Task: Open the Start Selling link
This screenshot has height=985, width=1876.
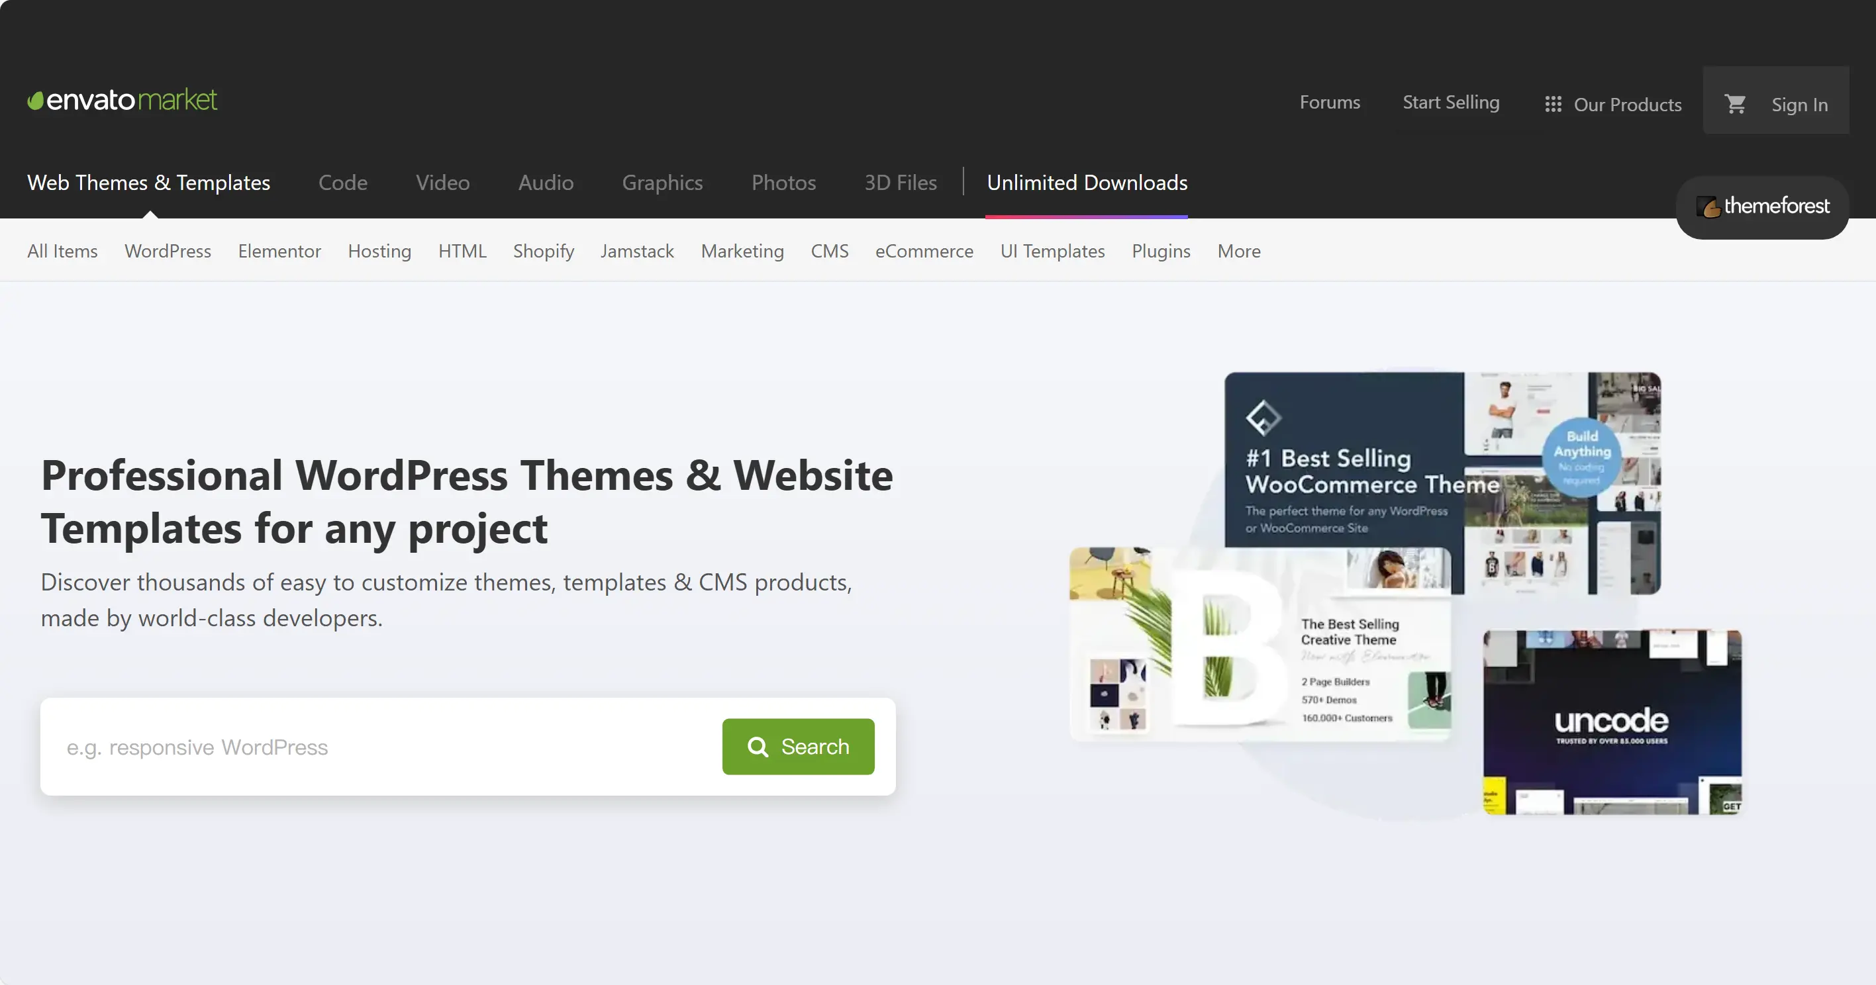Action: 1451,103
